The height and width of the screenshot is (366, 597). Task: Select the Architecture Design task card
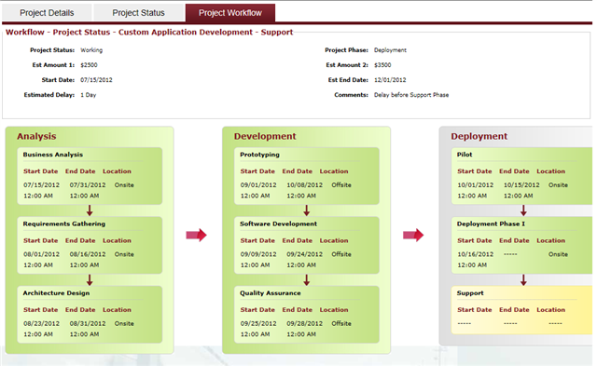click(x=90, y=315)
